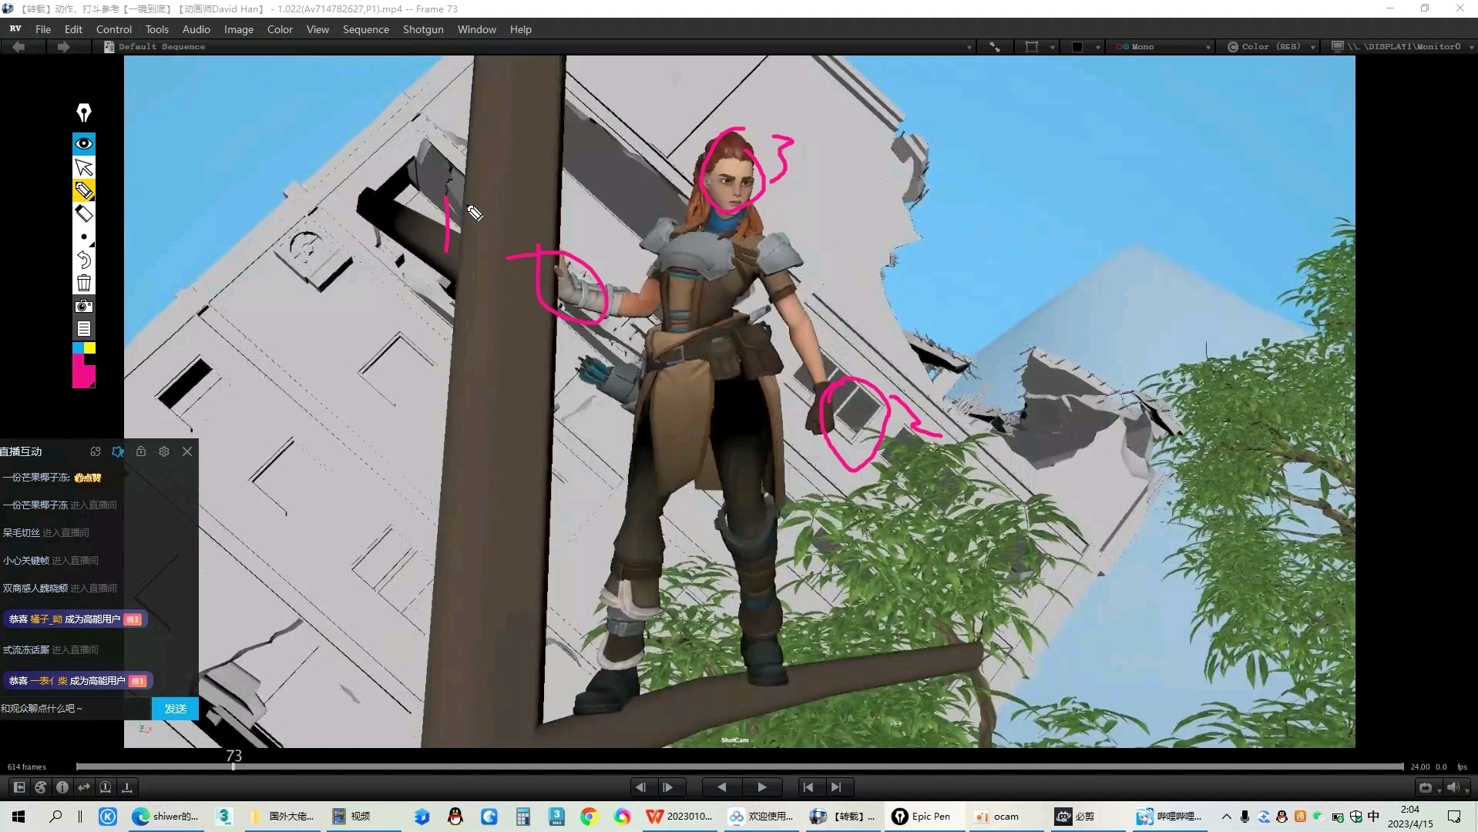Image resolution: width=1478 pixels, height=832 pixels.
Task: Open live chat settings gear
Action: (x=164, y=451)
